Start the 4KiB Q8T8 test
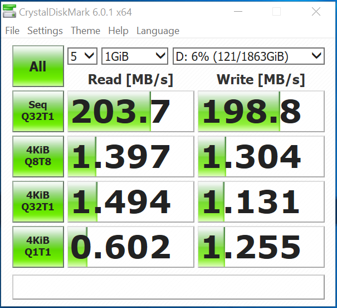 click(38, 156)
